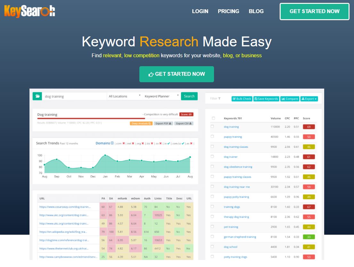Check the puppy training keyword checkbox
Screen dimensions: 354x267
pos(212,136)
